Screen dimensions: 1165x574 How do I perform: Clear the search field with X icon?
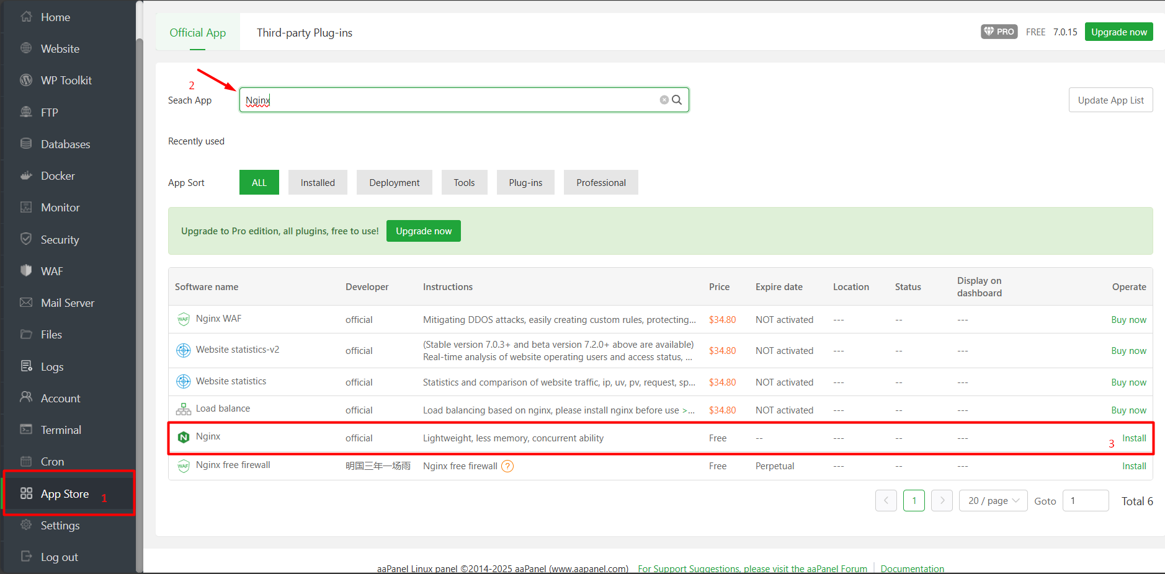point(664,100)
